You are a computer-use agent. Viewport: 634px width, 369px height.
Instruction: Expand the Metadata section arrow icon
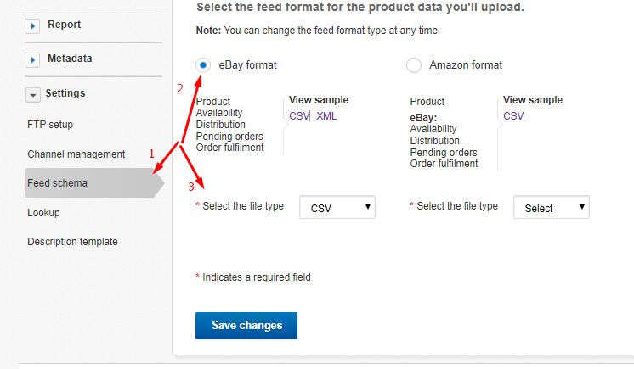point(32,60)
